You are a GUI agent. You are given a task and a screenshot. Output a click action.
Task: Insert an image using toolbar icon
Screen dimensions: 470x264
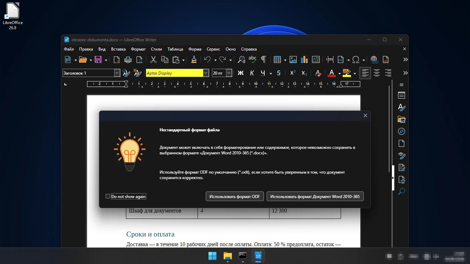[x=293, y=59]
